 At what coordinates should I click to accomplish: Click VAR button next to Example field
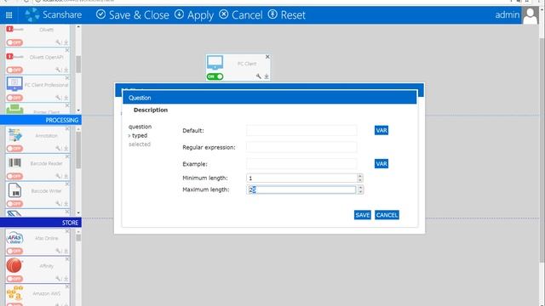(381, 164)
